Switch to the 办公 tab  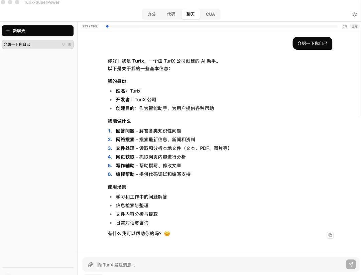(151, 14)
